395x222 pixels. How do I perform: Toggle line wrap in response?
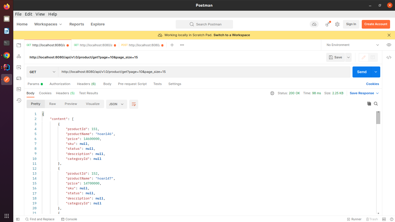tap(134, 104)
